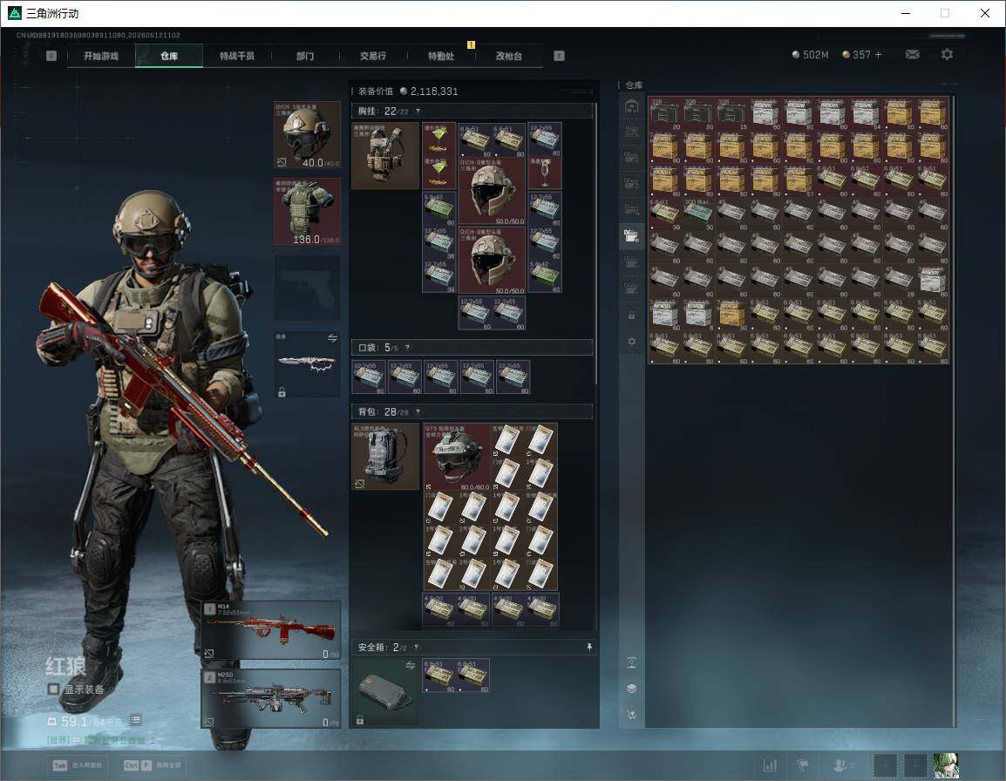Open the statistics bar chart icon
Image resolution: width=1006 pixels, height=781 pixels.
click(x=769, y=765)
